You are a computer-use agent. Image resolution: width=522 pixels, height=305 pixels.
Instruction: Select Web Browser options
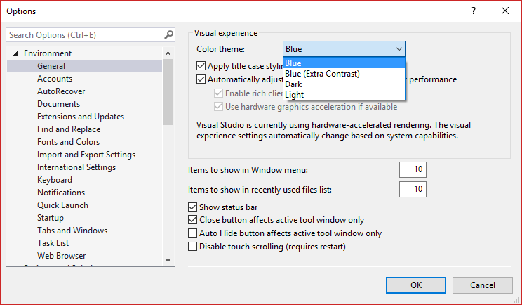61,256
